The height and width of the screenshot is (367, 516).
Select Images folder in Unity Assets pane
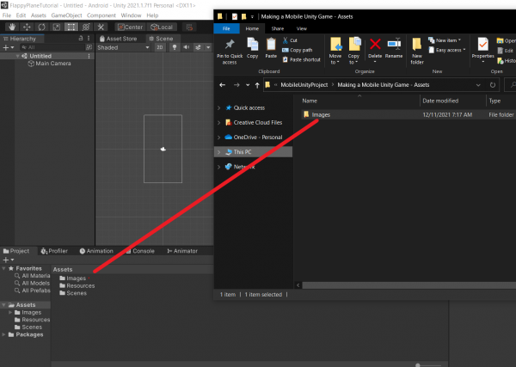tap(73, 278)
